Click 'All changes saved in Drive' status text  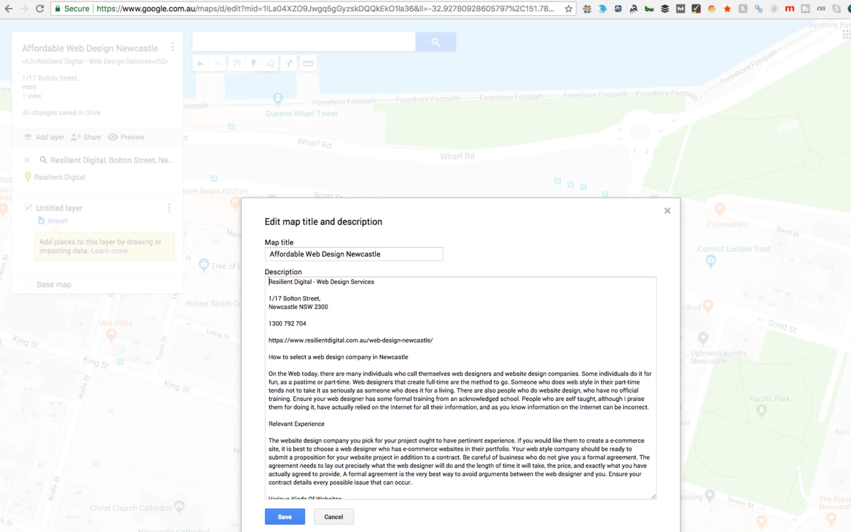(x=61, y=113)
